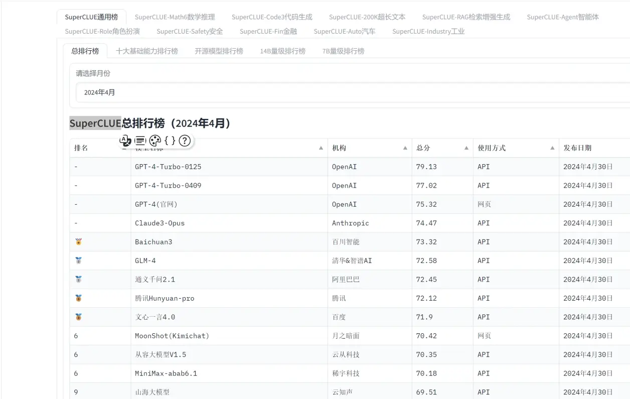Open the question mark help icon
The height and width of the screenshot is (399, 630).
tap(185, 141)
